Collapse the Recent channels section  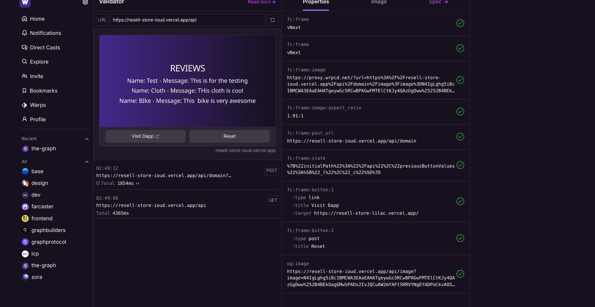pos(87,139)
